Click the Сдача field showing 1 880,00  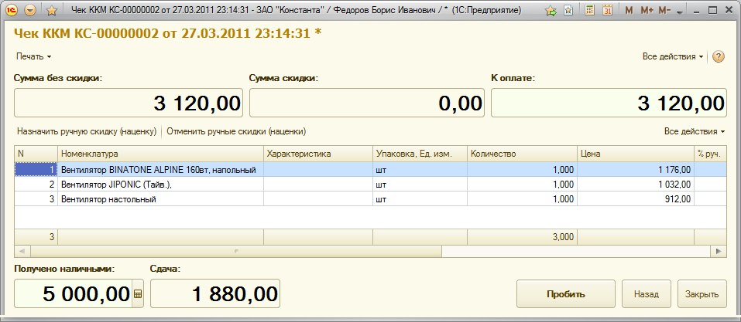coord(215,293)
